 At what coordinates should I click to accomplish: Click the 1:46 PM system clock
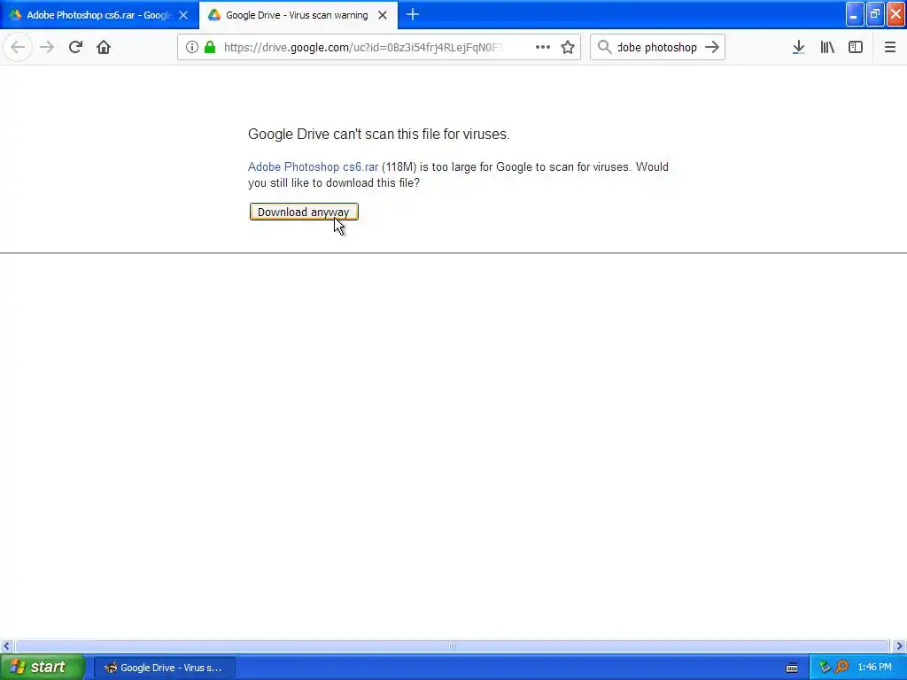874,668
